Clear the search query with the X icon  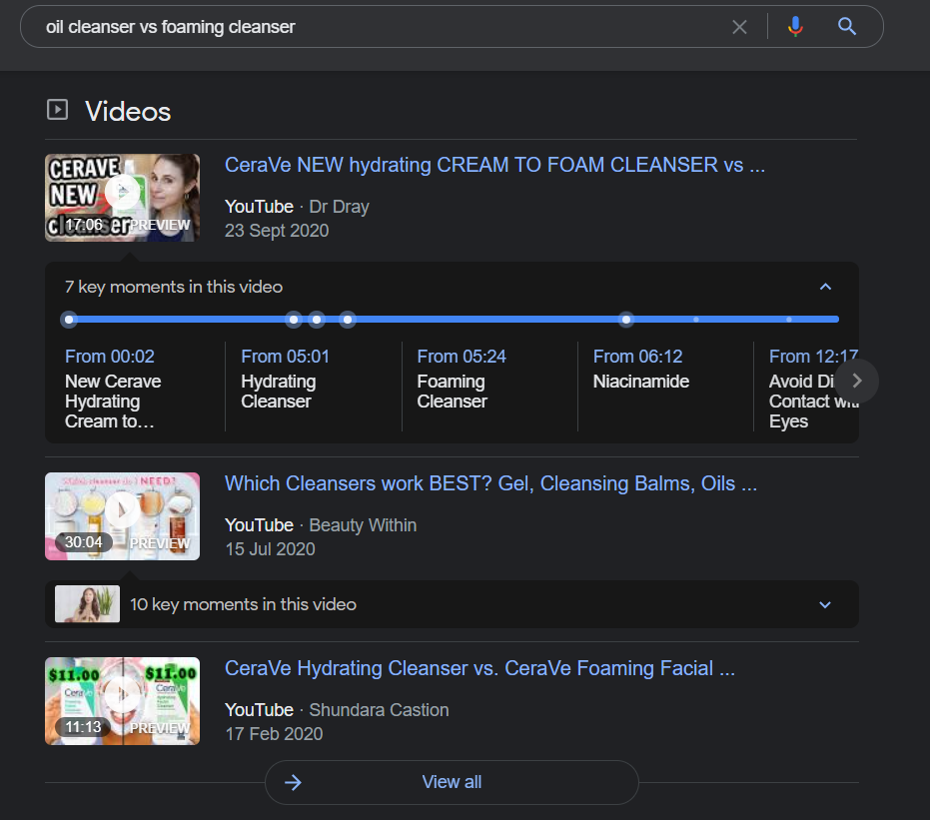[739, 27]
